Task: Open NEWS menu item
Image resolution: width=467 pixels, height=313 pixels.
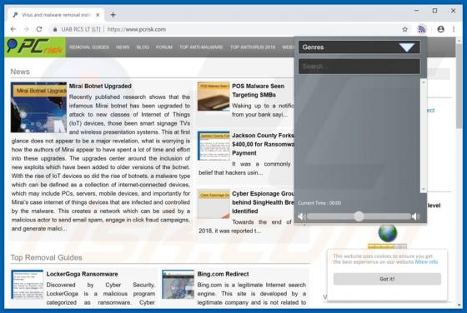Action: pos(123,47)
